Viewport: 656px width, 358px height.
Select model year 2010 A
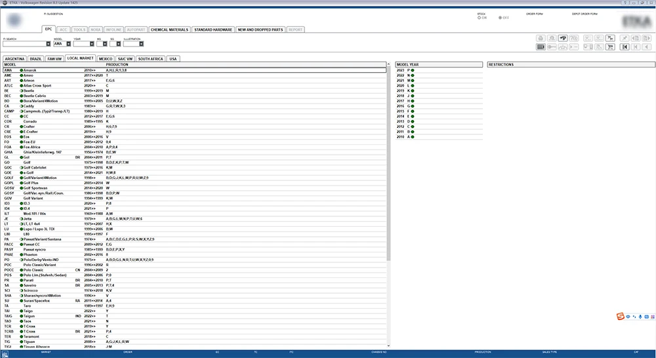click(439, 137)
